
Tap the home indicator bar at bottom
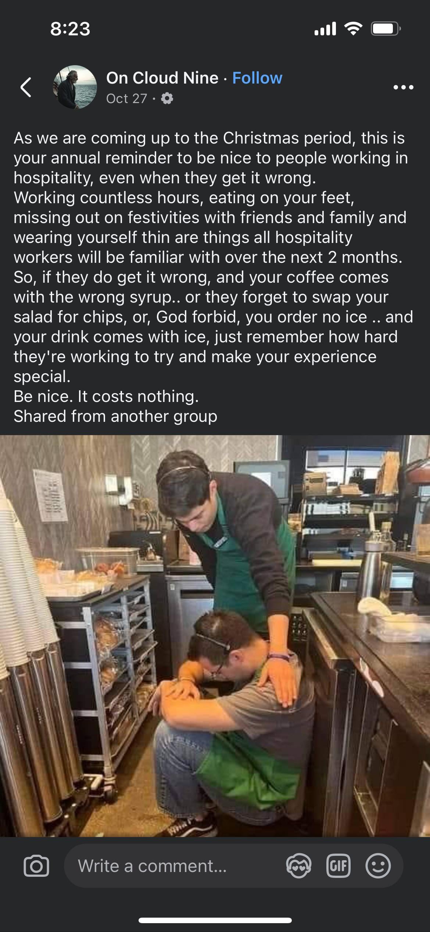click(215, 921)
